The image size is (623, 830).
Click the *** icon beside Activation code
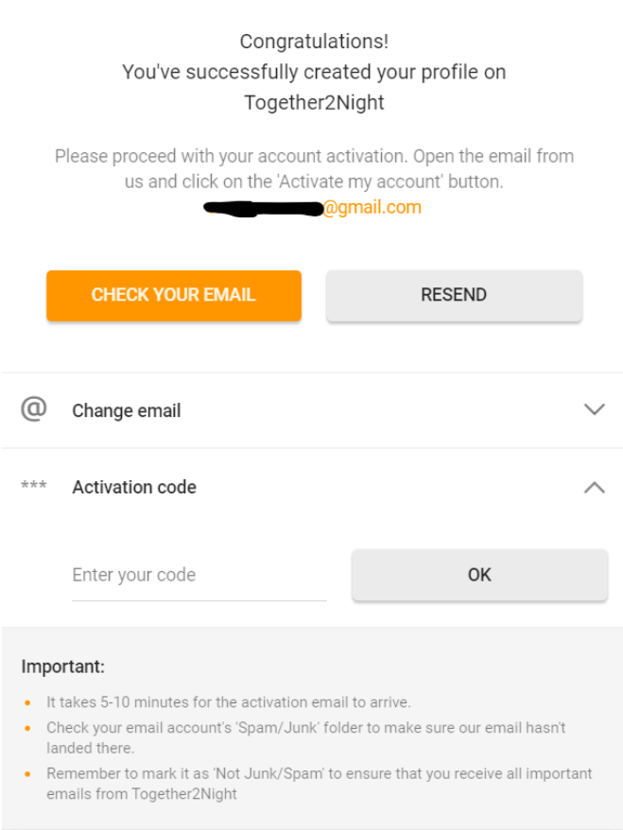click(x=34, y=485)
